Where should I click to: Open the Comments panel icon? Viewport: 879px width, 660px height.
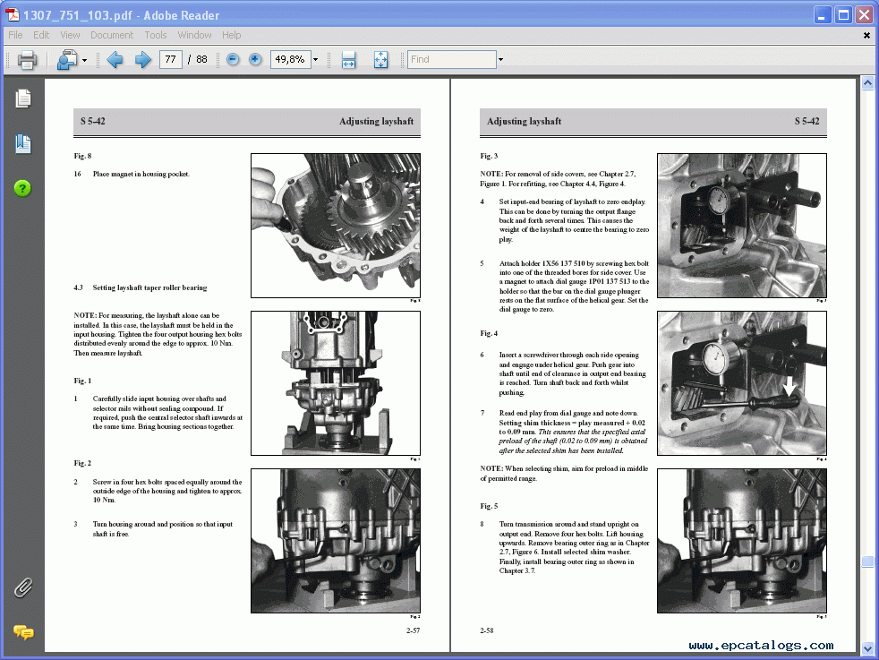22,632
